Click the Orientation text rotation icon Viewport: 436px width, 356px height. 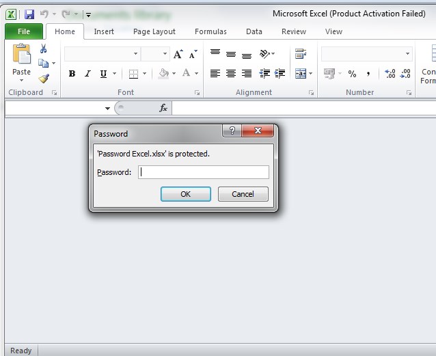[x=264, y=54]
